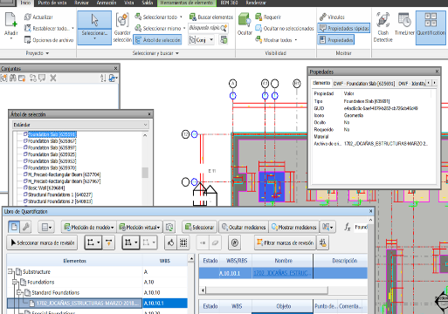
Task: Click the A-Z sort icon in Conjuntos panel
Action: (x=103, y=78)
